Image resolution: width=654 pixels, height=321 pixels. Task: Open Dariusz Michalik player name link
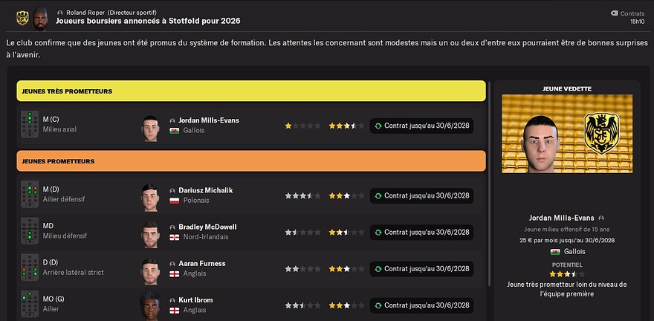pyautogui.click(x=205, y=190)
